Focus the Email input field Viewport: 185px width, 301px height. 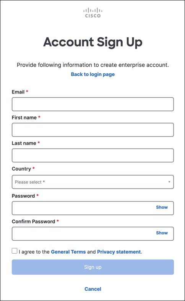point(93,104)
